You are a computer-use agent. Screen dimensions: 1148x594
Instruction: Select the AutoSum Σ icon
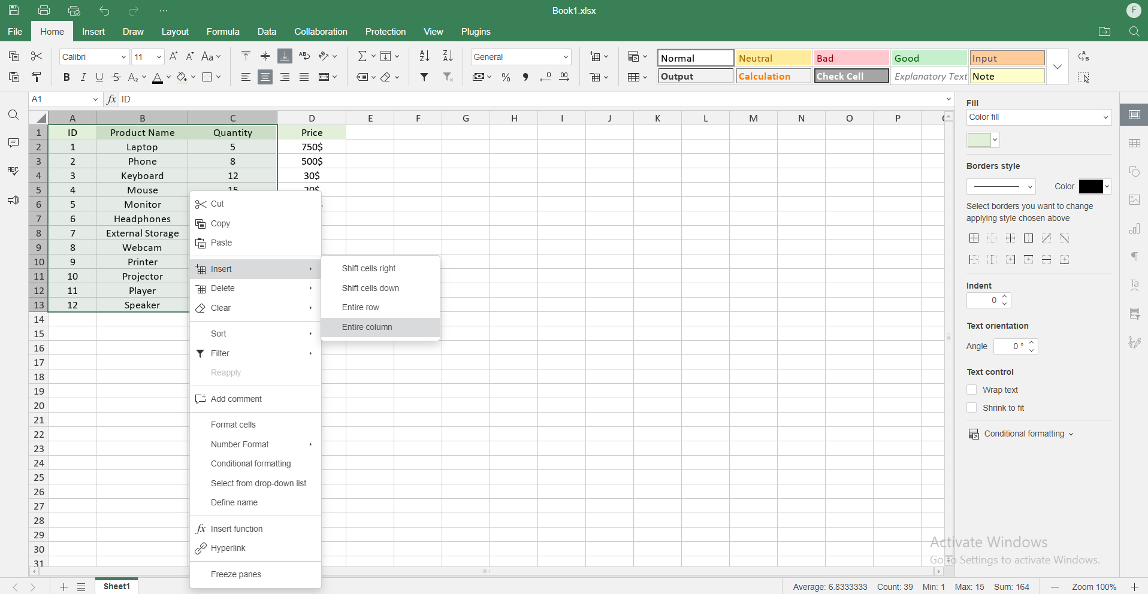tap(362, 56)
